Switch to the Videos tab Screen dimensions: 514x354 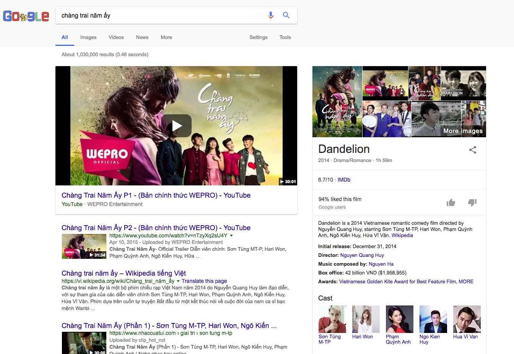[116, 37]
